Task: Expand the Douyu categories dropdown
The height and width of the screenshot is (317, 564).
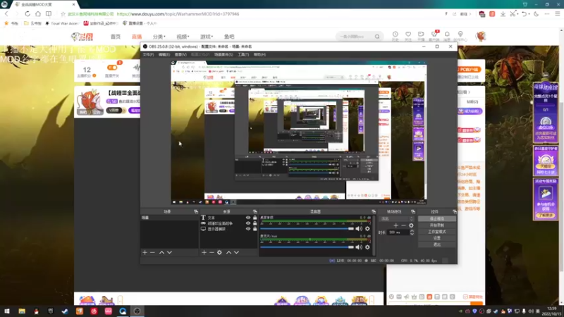Action: point(159,37)
